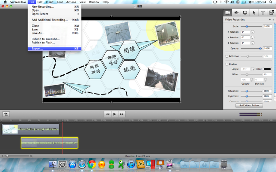Open the Annotations properties tab

(272, 12)
